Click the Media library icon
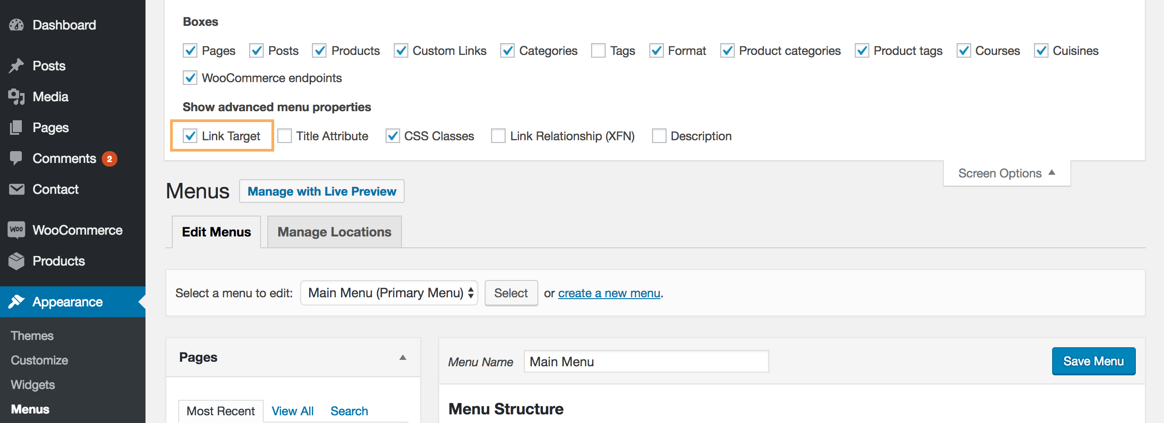This screenshot has width=1164, height=423. (16, 97)
